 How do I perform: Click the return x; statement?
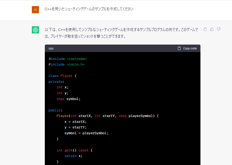pyautogui.click(x=73, y=156)
